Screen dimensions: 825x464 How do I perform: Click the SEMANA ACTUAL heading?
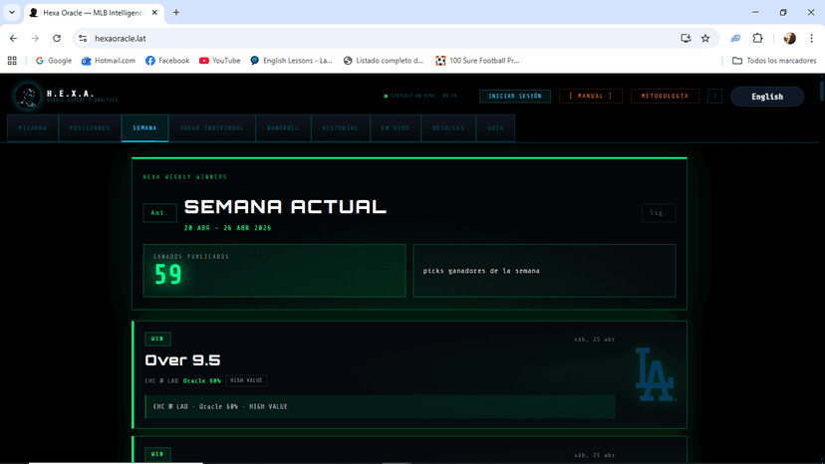tap(285, 207)
